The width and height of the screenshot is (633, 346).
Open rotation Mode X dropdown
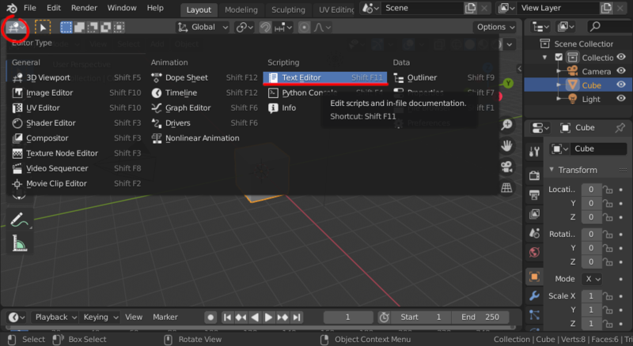(592, 279)
